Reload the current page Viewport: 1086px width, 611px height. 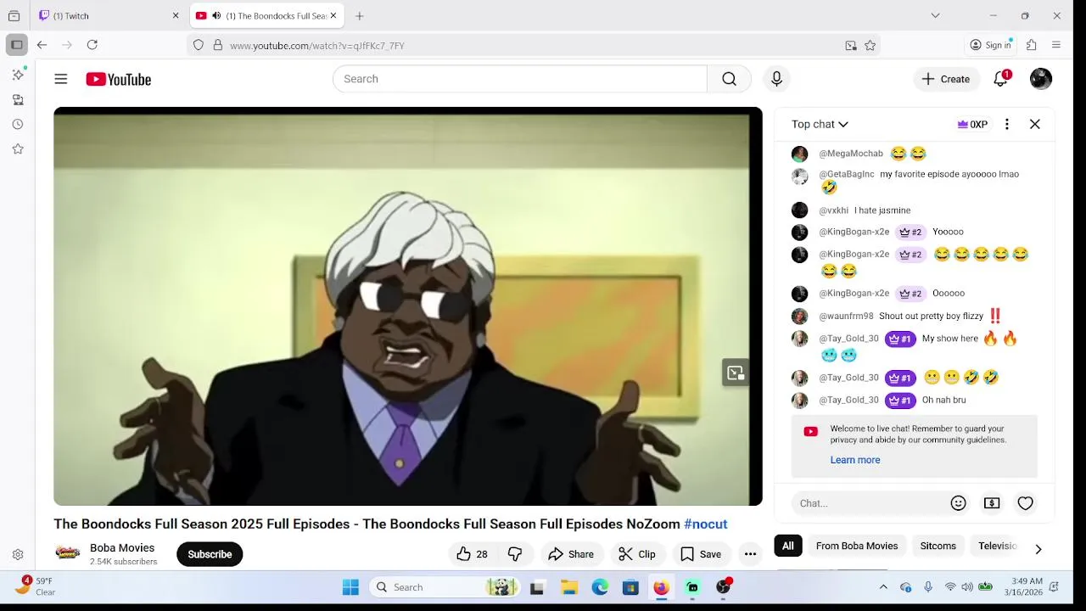tap(92, 45)
